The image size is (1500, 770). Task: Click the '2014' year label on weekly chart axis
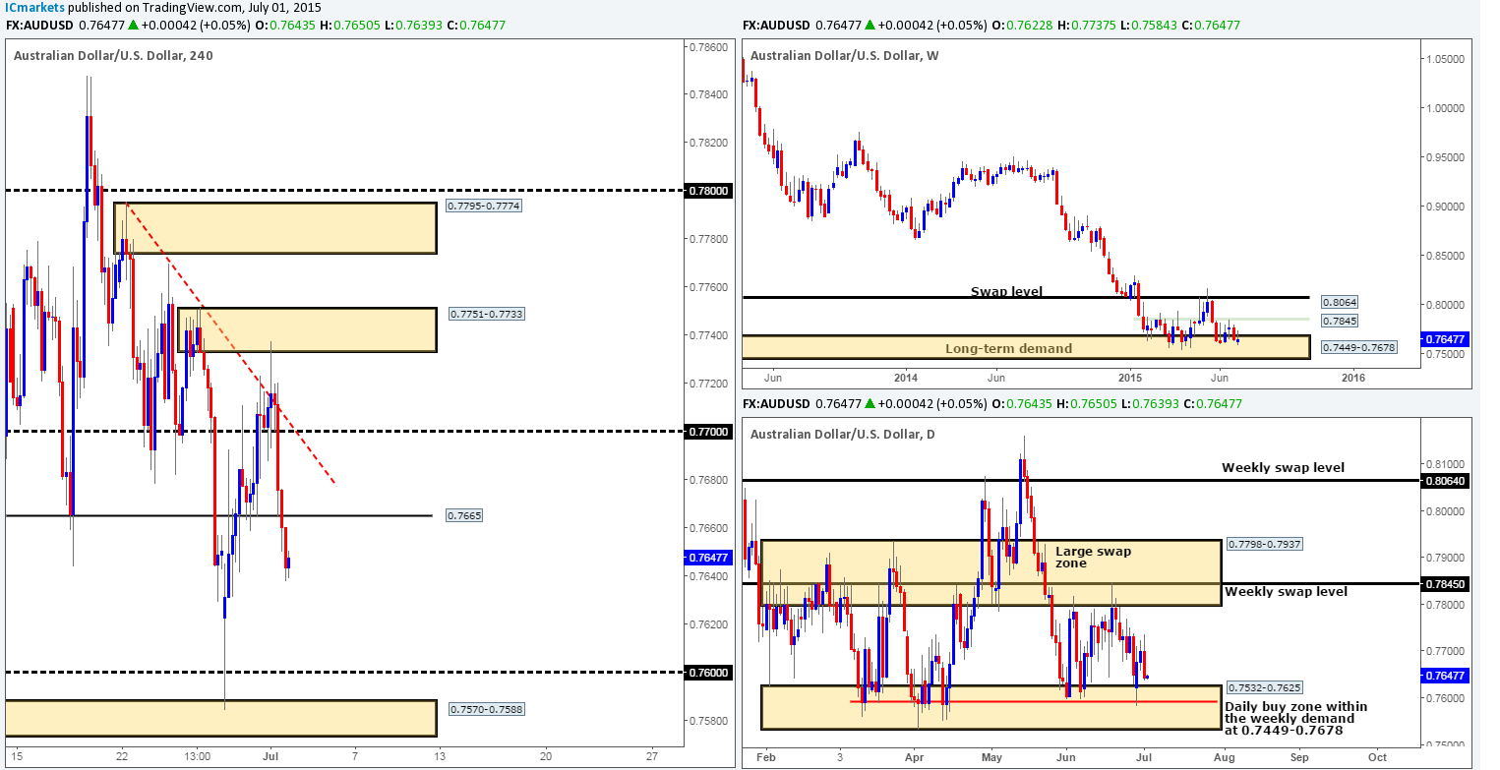pos(906,378)
